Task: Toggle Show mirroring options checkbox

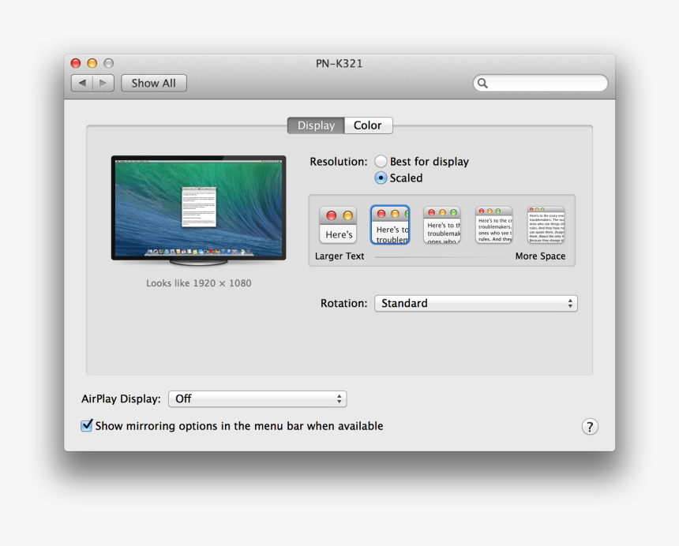Action: pyautogui.click(x=87, y=426)
